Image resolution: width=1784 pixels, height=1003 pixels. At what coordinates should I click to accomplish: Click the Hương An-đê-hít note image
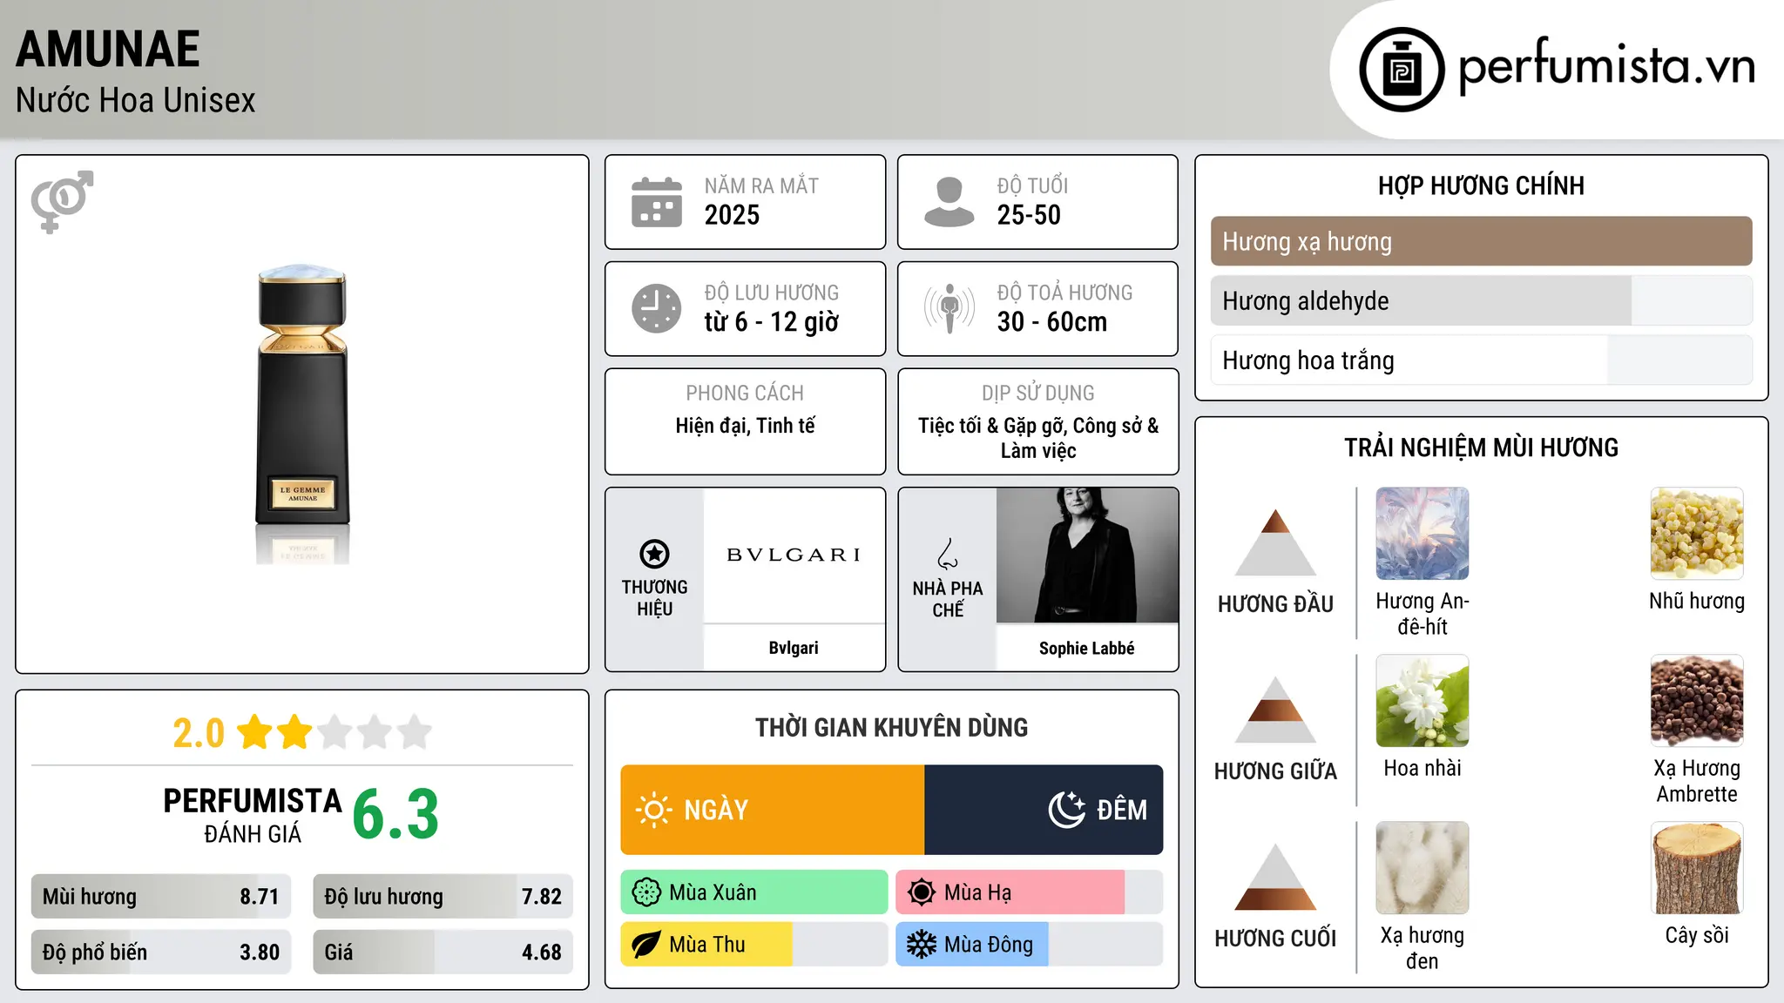pyautogui.click(x=1422, y=534)
